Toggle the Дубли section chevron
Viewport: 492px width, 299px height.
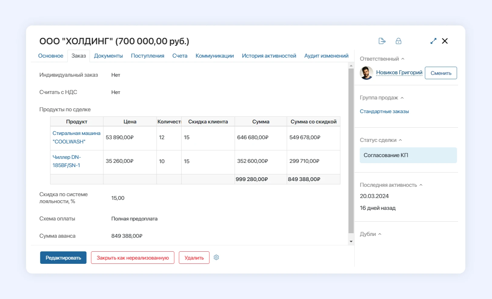tap(380, 234)
